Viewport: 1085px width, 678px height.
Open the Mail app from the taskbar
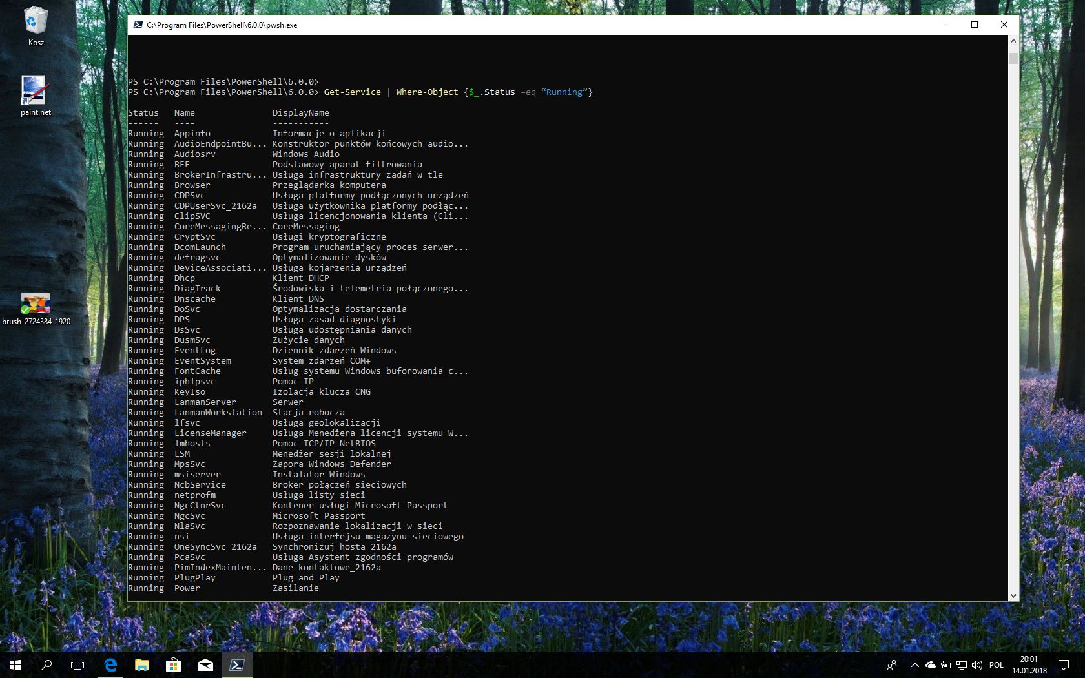point(205,665)
